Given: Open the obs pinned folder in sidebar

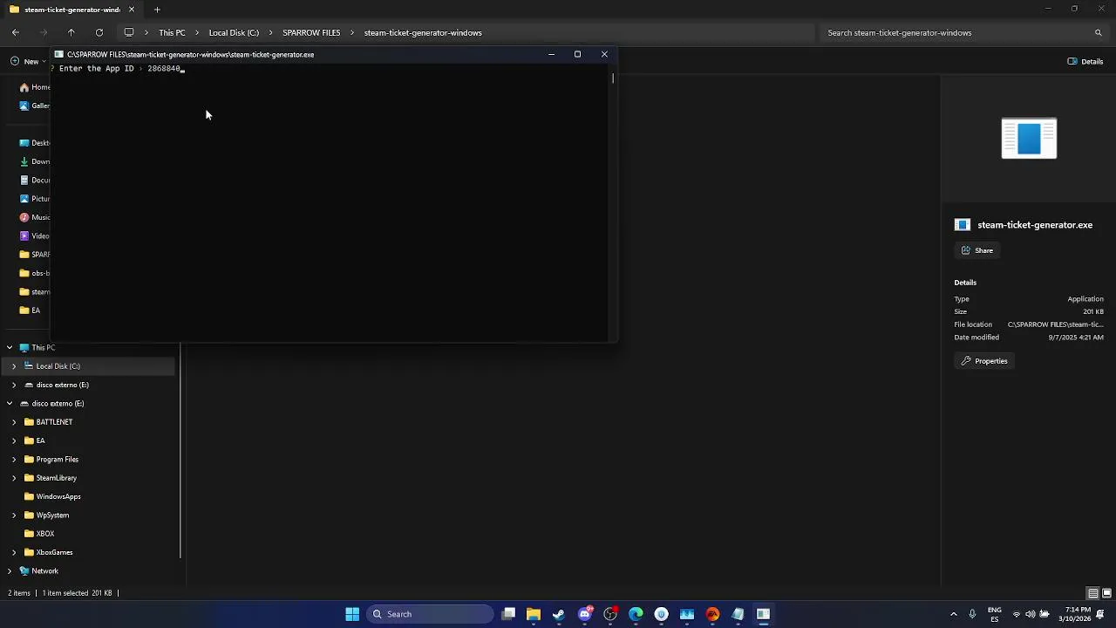Looking at the screenshot, I should [x=36, y=273].
